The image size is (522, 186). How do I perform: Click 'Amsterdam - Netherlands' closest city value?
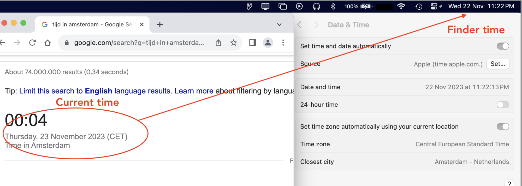click(472, 162)
